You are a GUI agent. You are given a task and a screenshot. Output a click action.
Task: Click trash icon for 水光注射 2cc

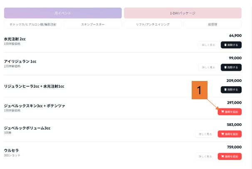226,45
